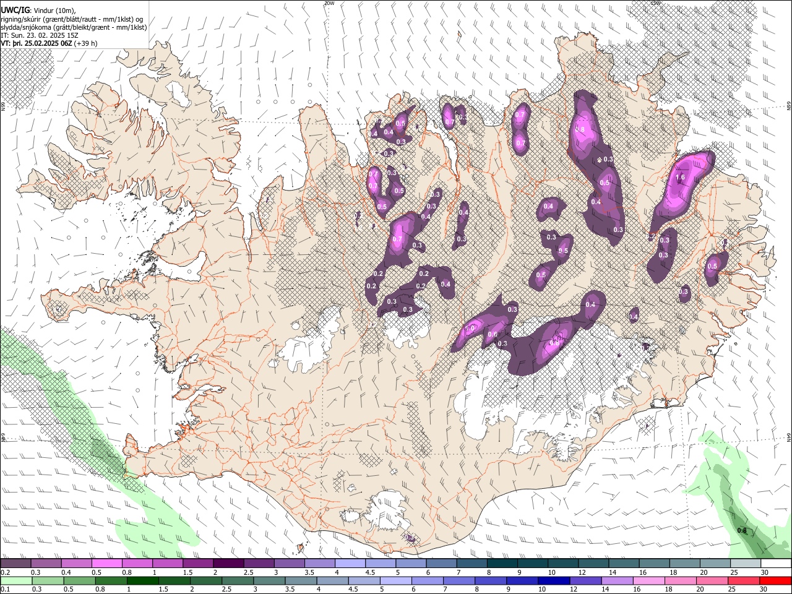Click the 'IT: Sun. 23. 02. 2025 15Z' line

tap(40, 35)
